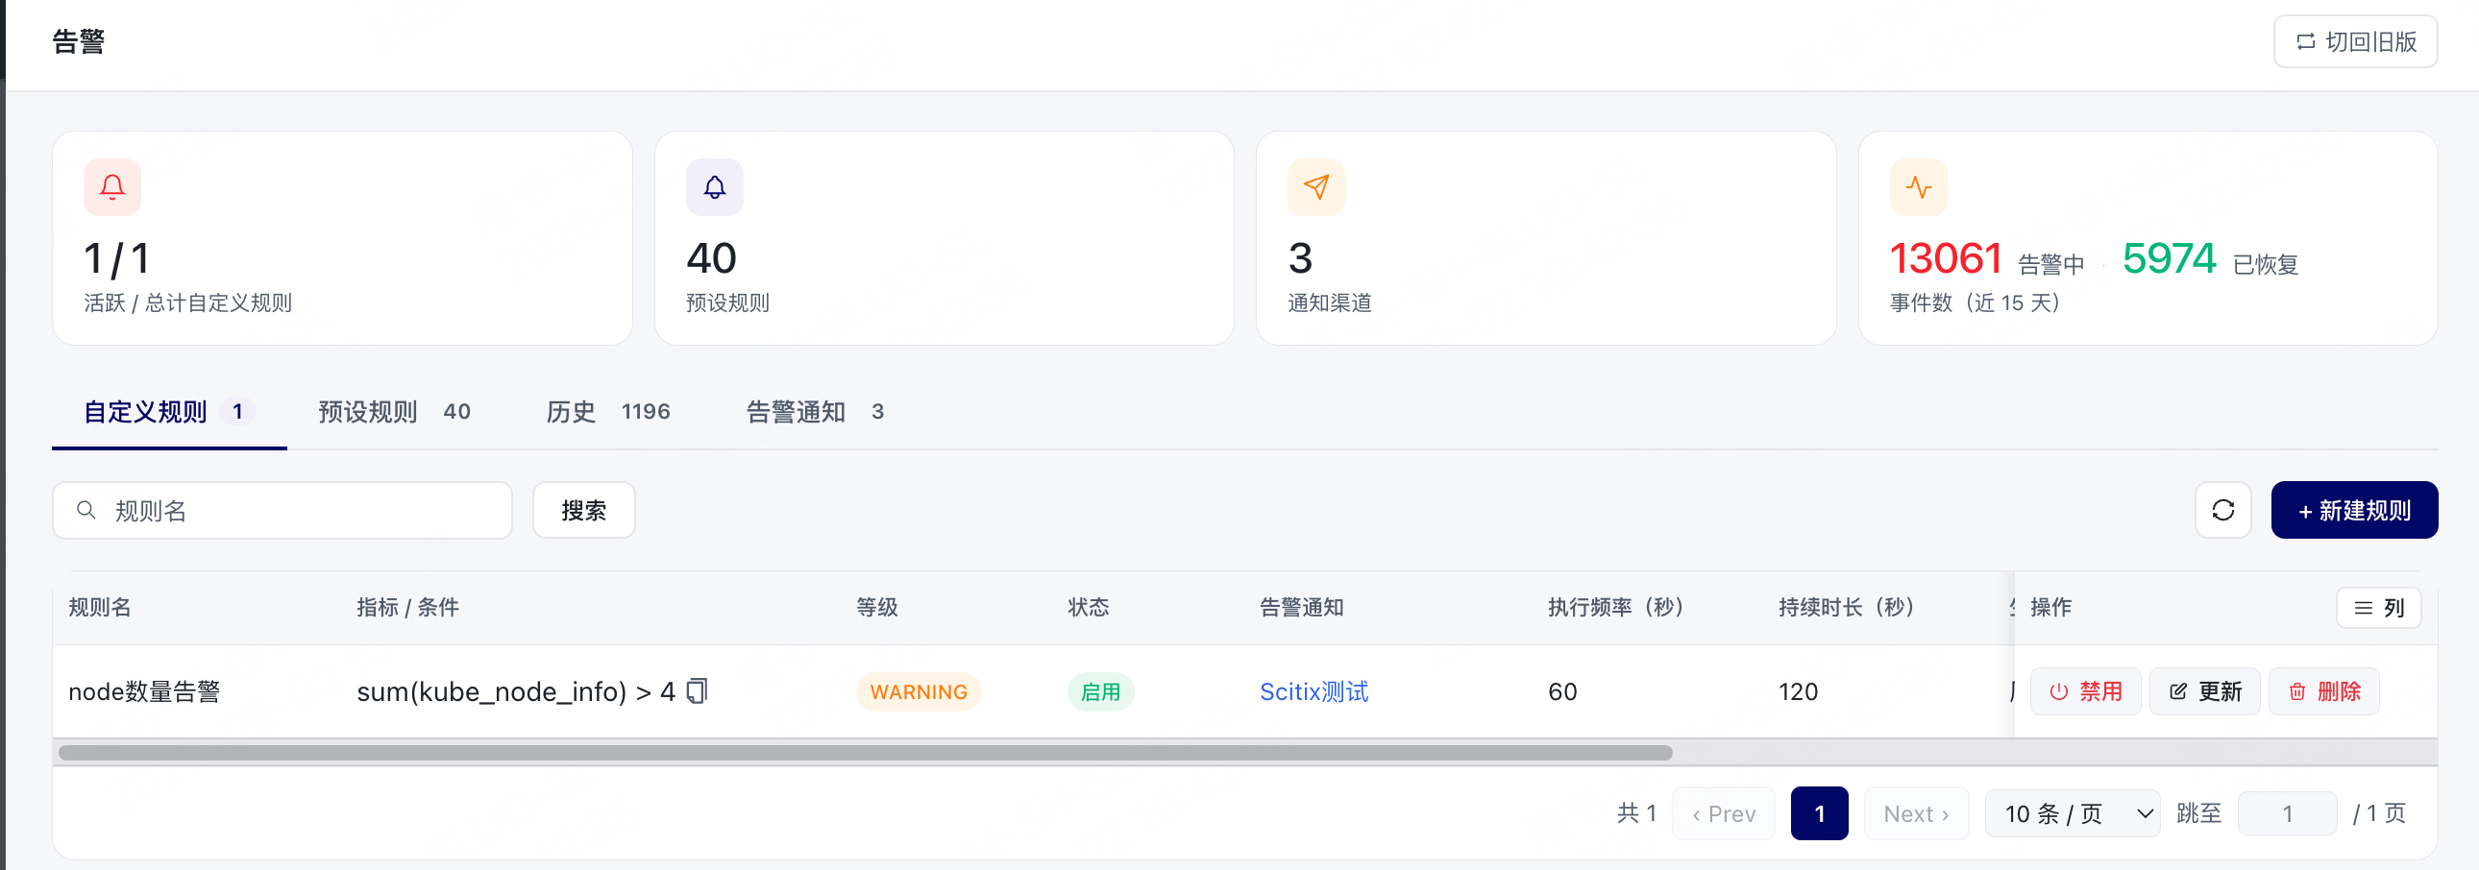
Task: Disable the node数量告警 rule
Action: click(2085, 691)
